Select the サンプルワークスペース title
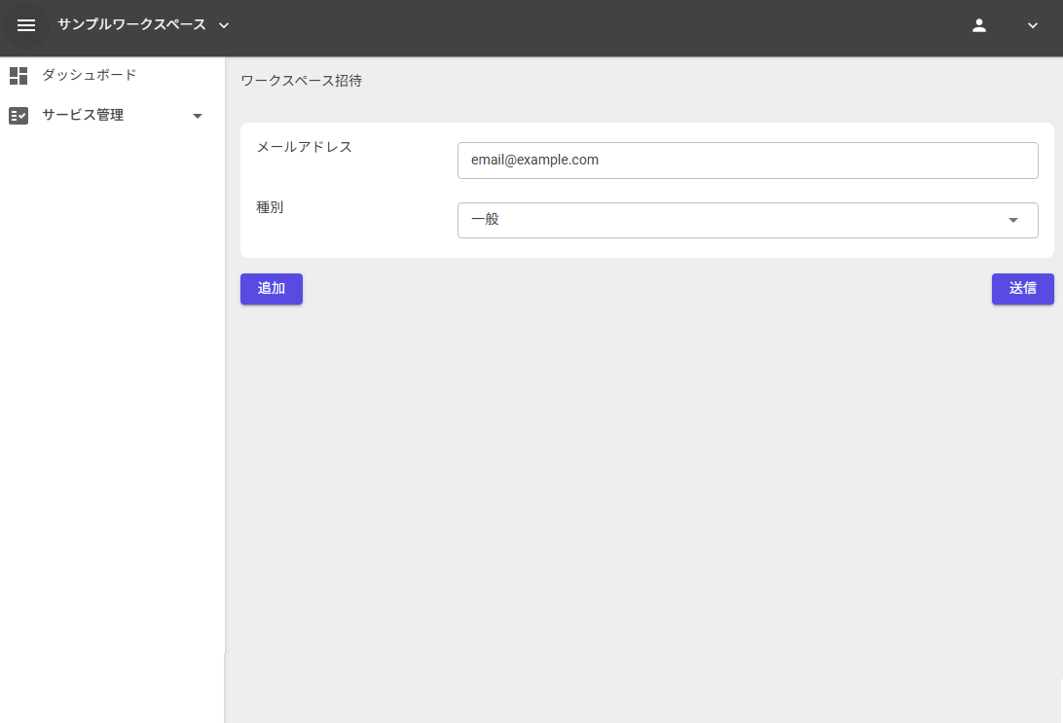This screenshot has width=1063, height=723. point(133,26)
